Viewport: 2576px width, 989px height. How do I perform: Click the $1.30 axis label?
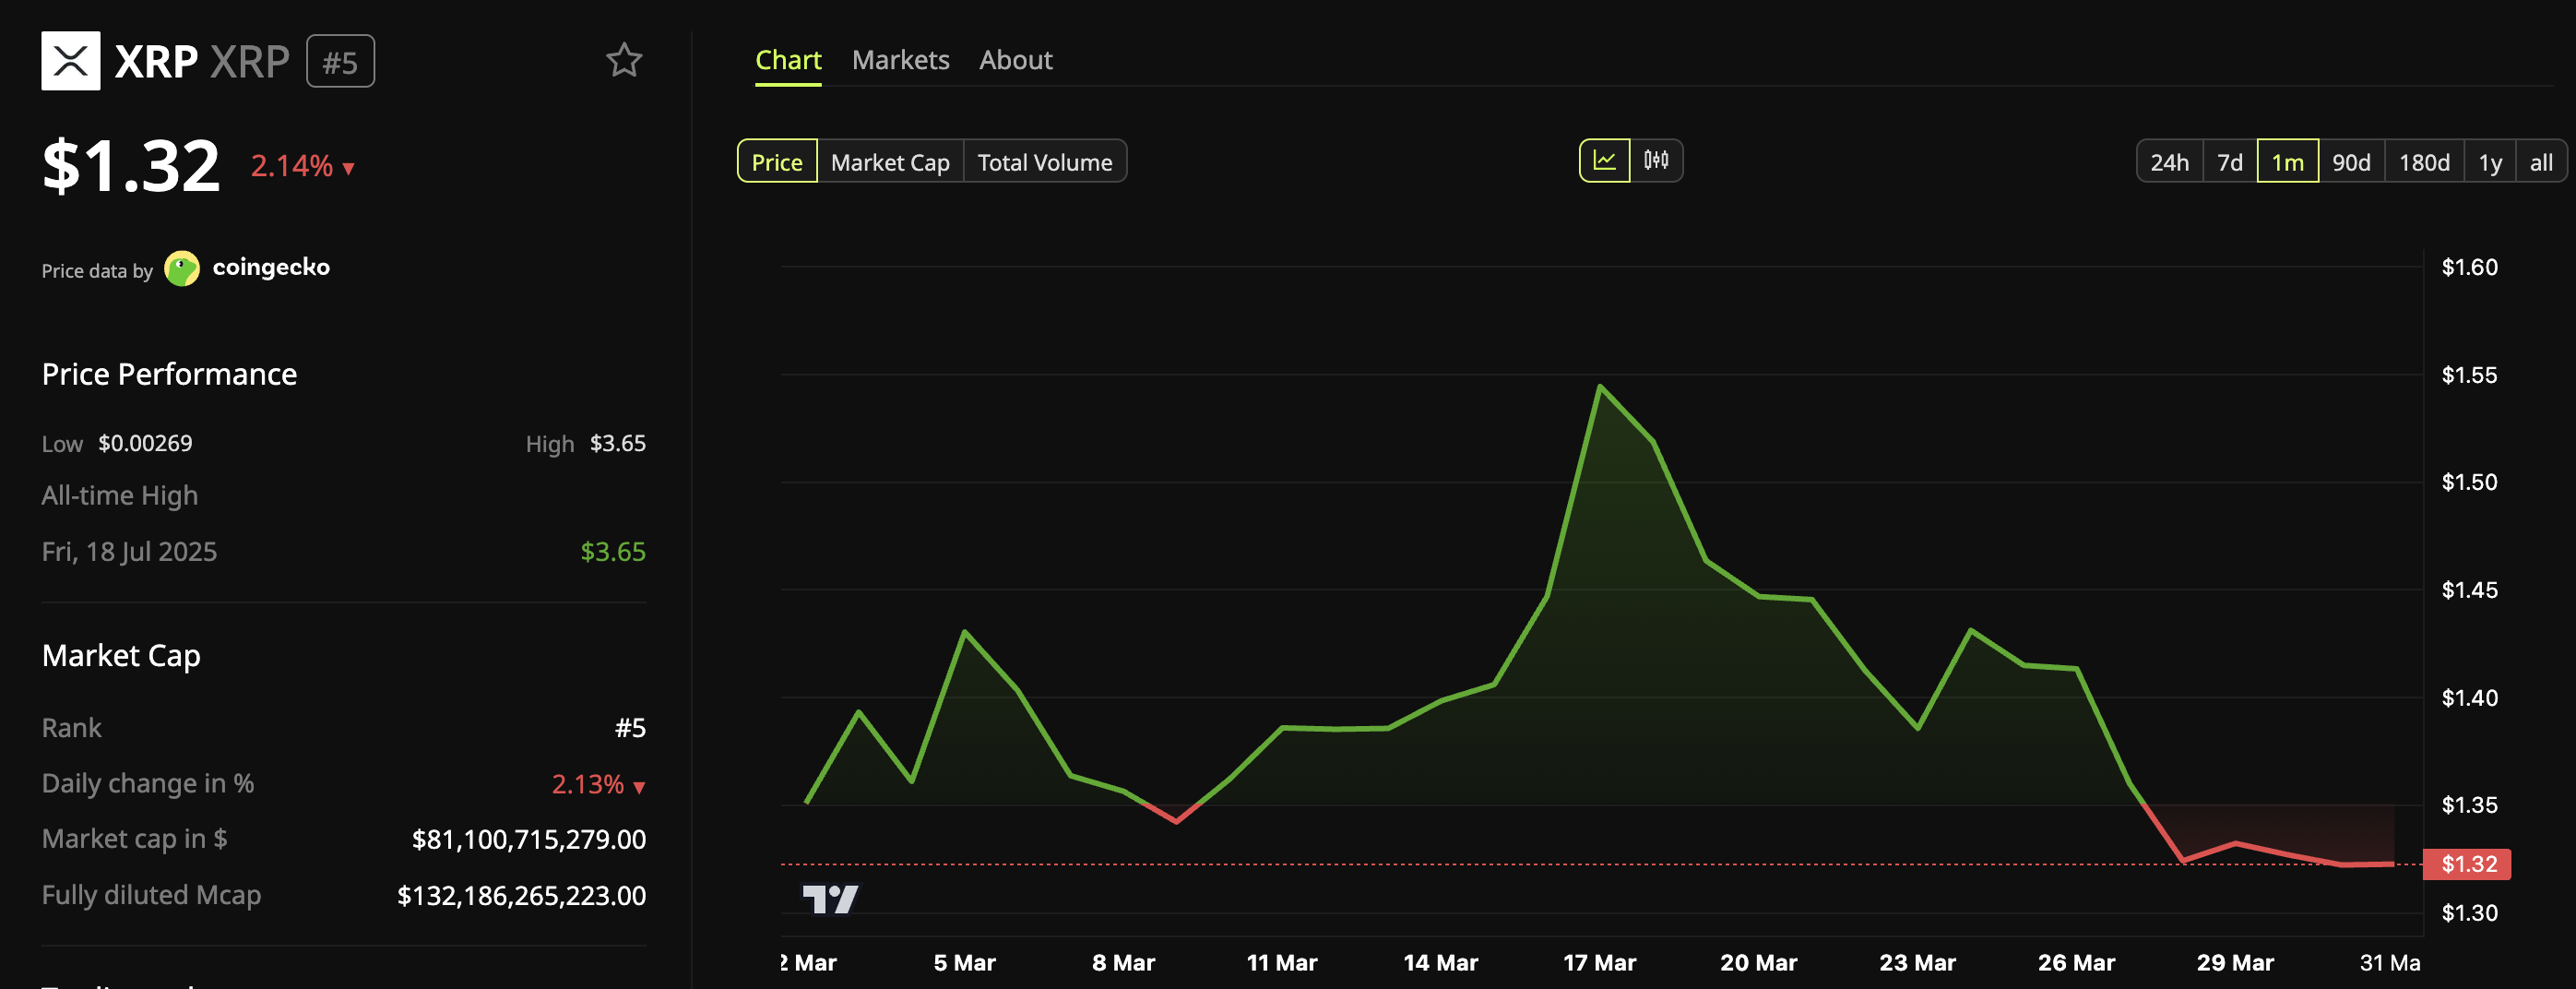click(2469, 913)
